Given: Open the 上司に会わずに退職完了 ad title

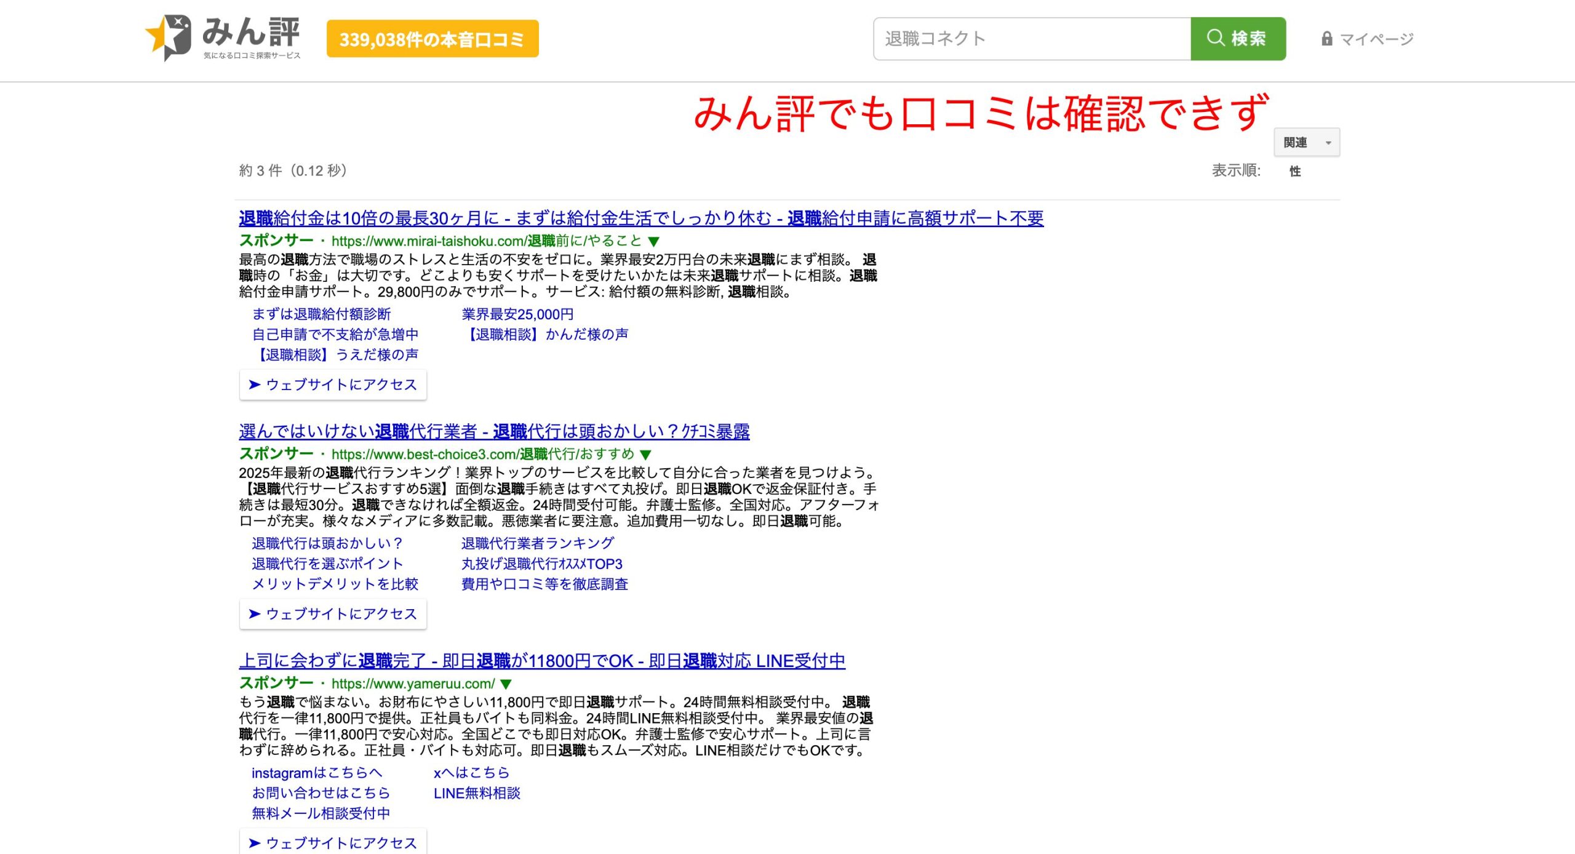Looking at the screenshot, I should (542, 661).
